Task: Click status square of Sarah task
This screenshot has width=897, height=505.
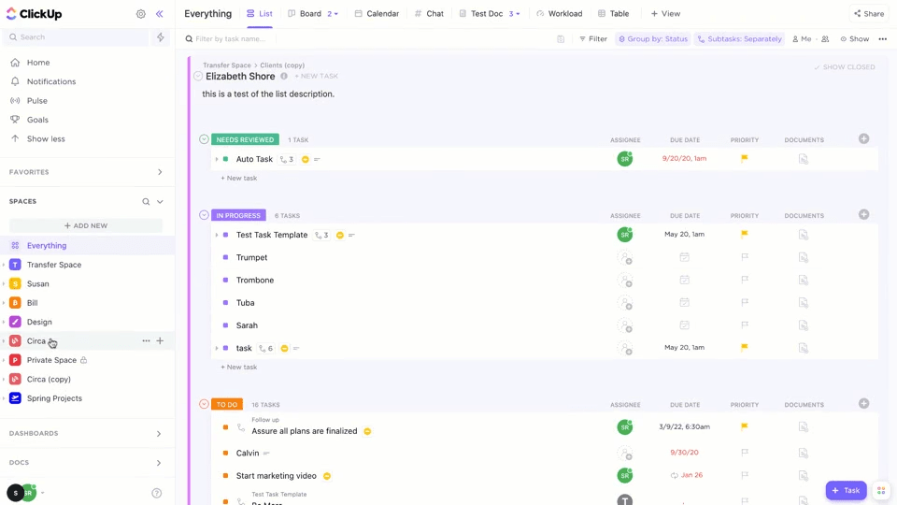Action: pos(225,325)
